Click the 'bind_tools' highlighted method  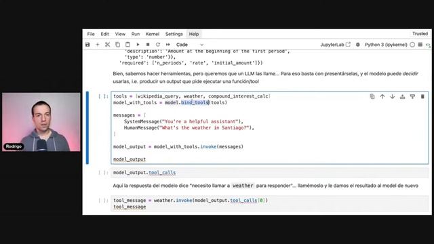tap(195, 102)
